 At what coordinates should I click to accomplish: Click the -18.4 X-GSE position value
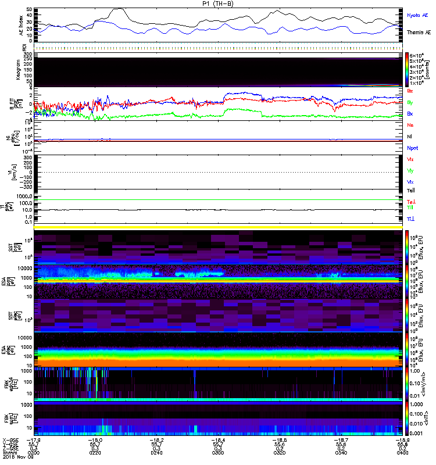(218, 441)
